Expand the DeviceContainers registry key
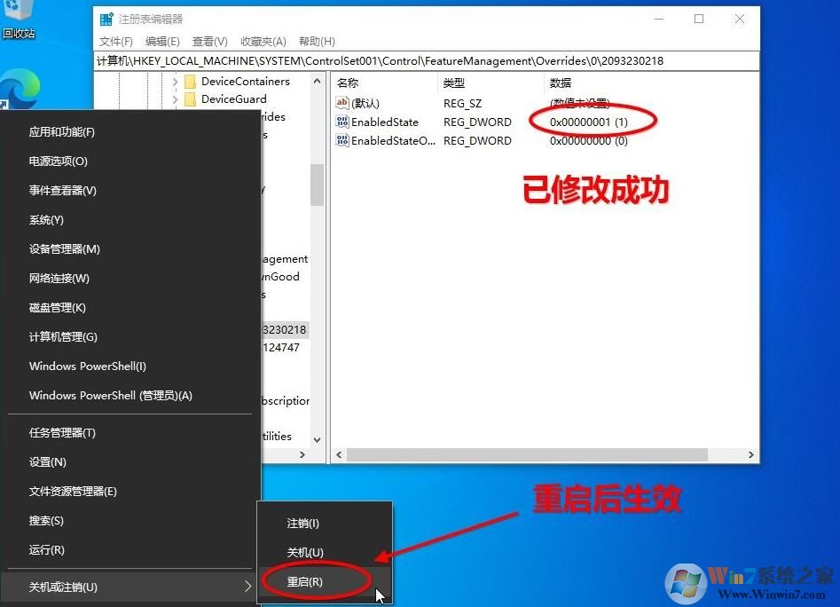This screenshot has height=607, width=840. [176, 81]
